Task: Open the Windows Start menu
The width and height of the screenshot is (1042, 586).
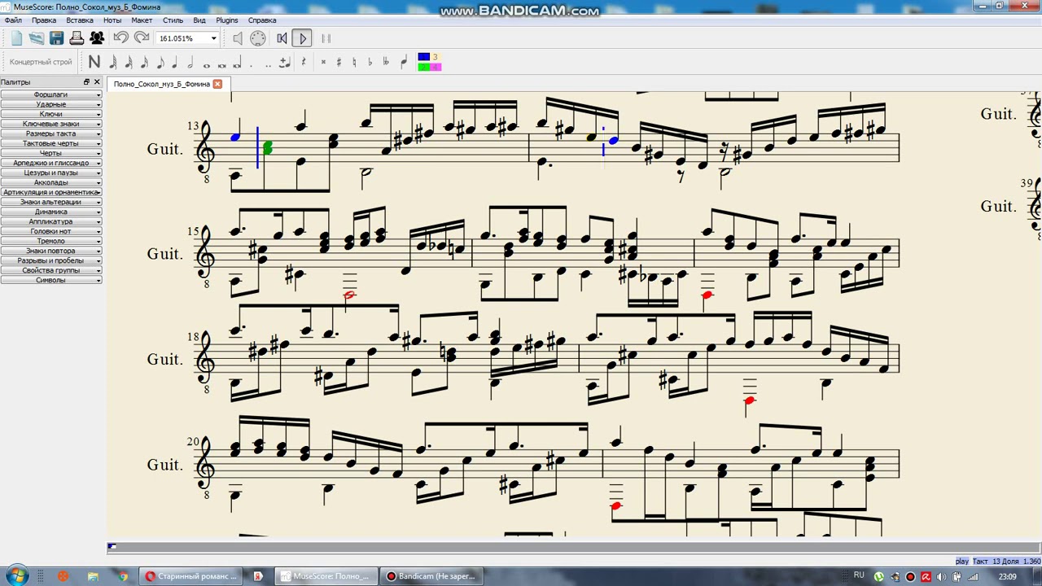Action: point(16,575)
